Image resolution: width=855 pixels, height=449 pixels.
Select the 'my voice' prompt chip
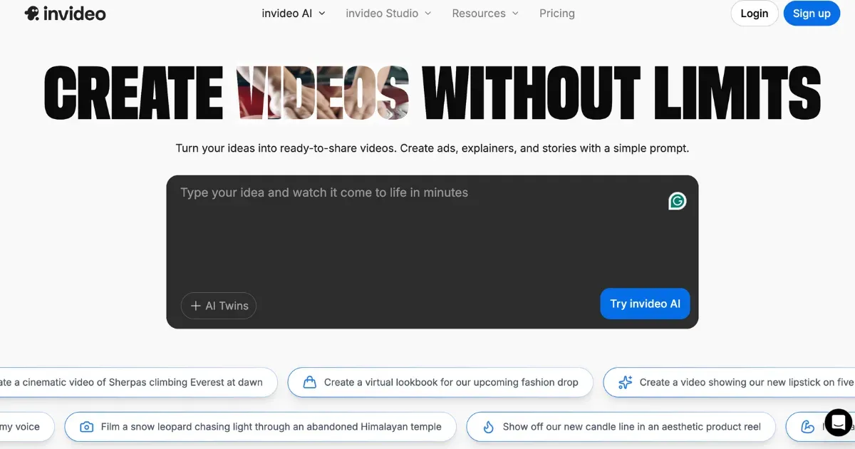26,427
